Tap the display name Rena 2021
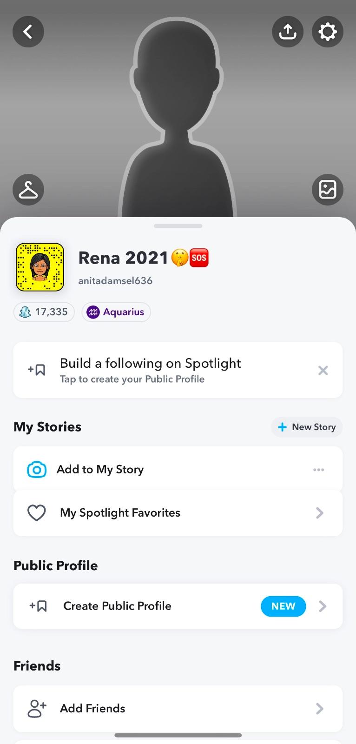Image resolution: width=356 pixels, height=744 pixels. point(123,258)
